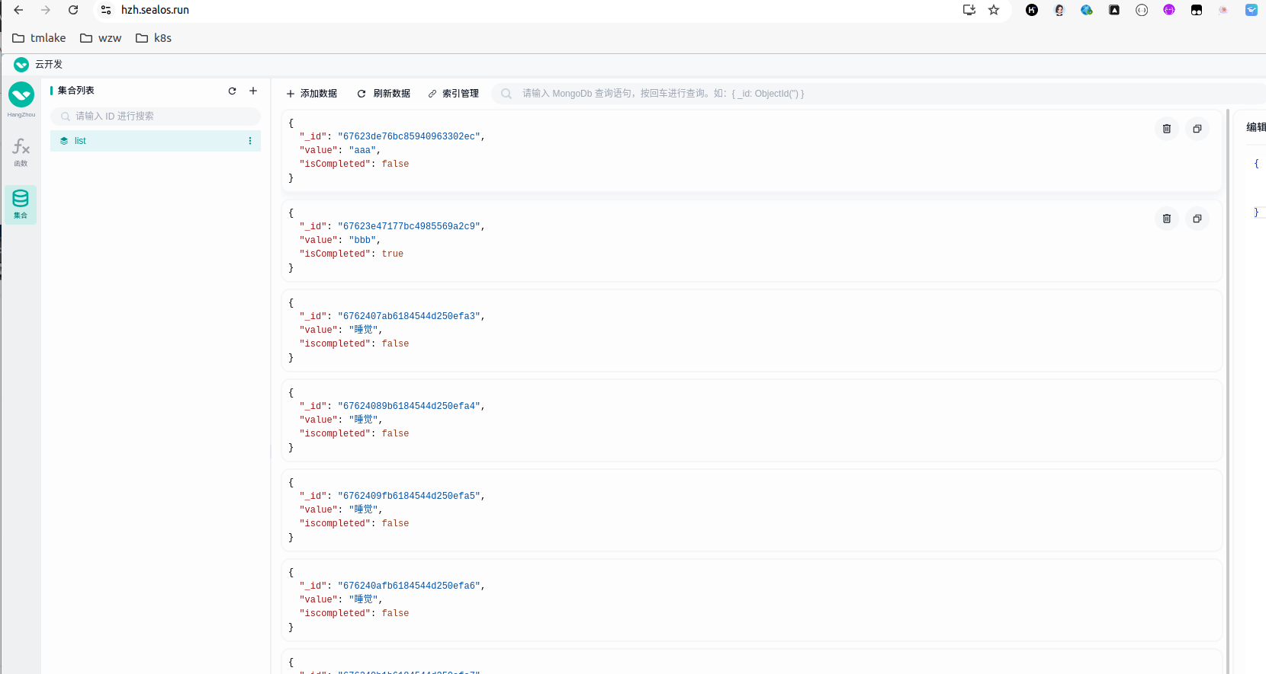Open the k8s bookmarks folder

coord(153,38)
